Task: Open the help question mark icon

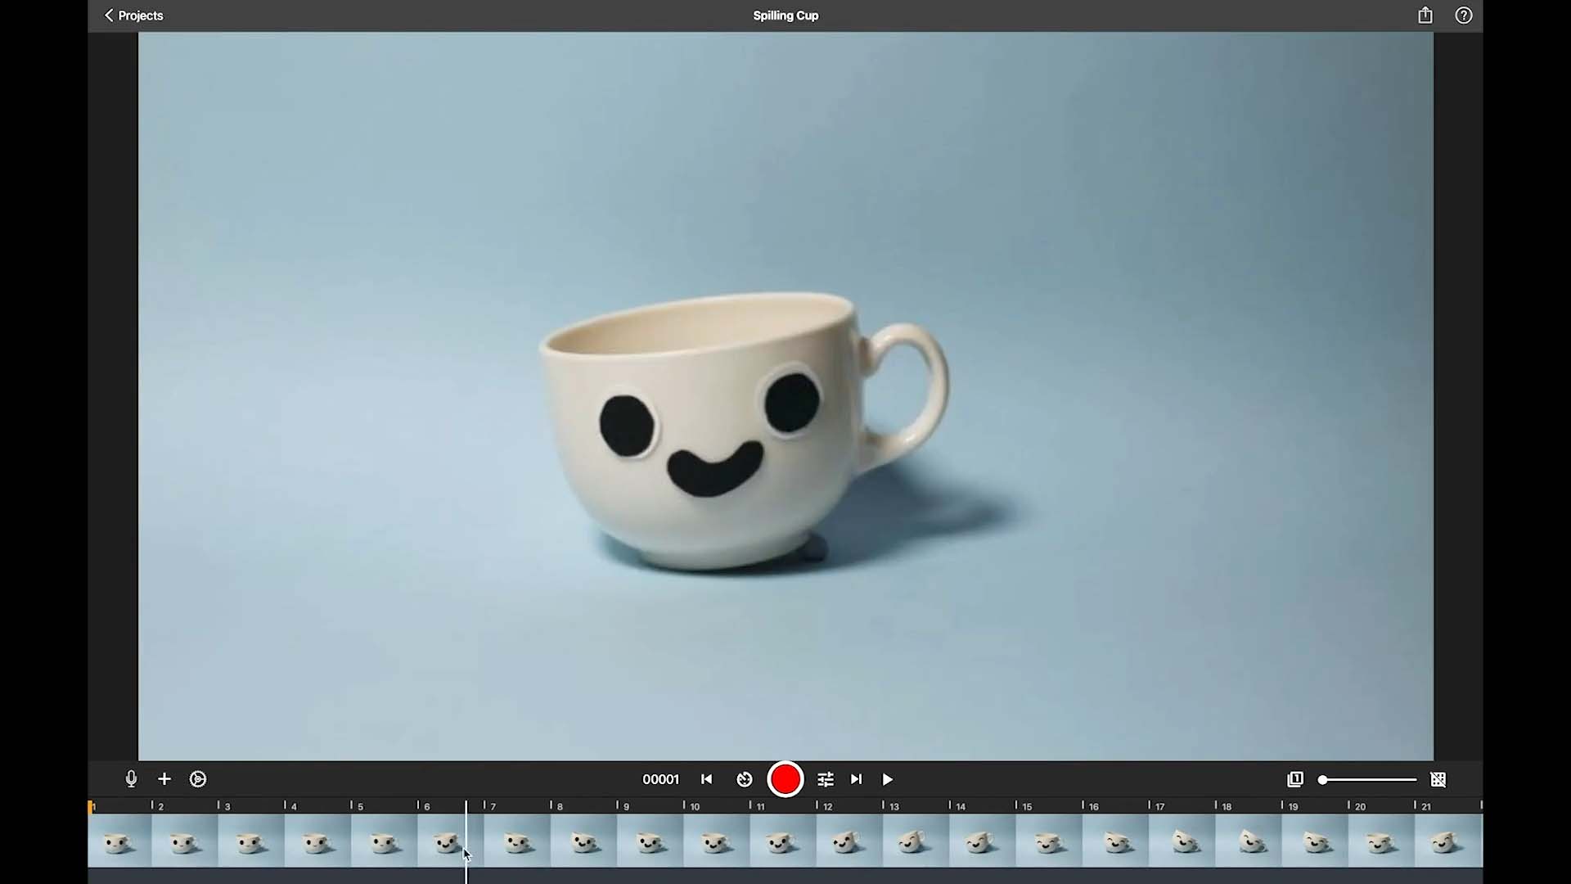Action: tap(1464, 16)
